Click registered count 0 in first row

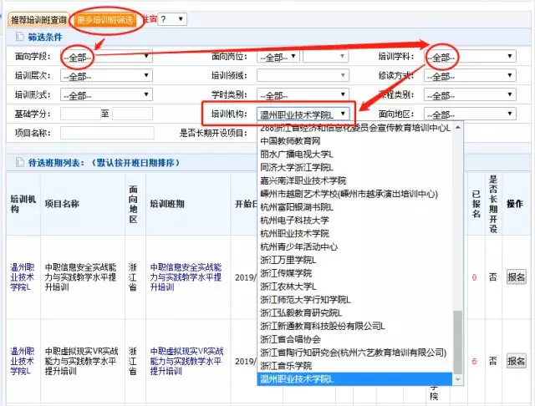pyautogui.click(x=474, y=277)
